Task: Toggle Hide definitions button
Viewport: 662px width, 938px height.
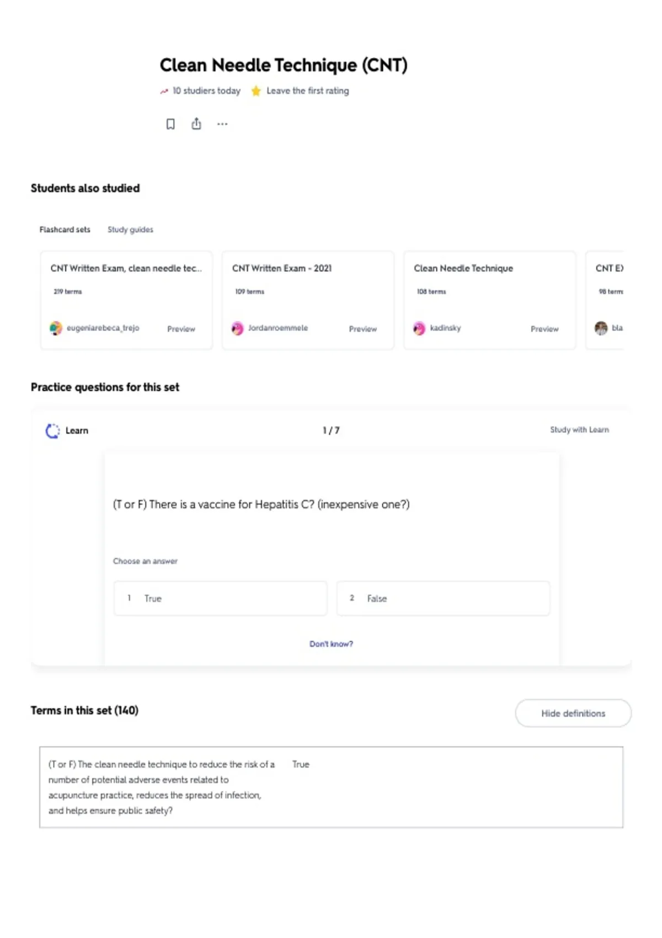Action: point(573,713)
